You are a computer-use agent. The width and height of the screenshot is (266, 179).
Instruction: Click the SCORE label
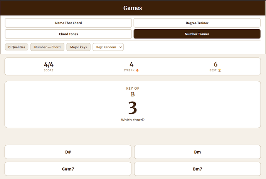point(49,70)
